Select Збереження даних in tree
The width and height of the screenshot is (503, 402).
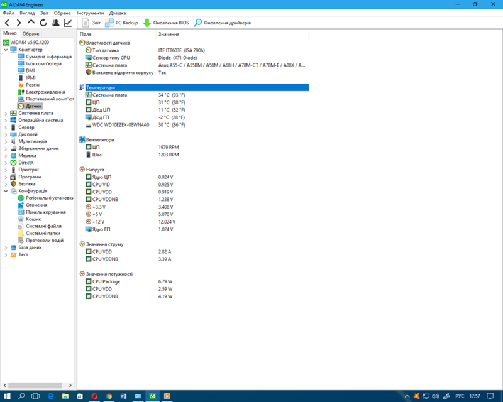point(38,148)
